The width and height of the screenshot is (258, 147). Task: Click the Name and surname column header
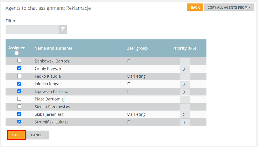click(53, 48)
